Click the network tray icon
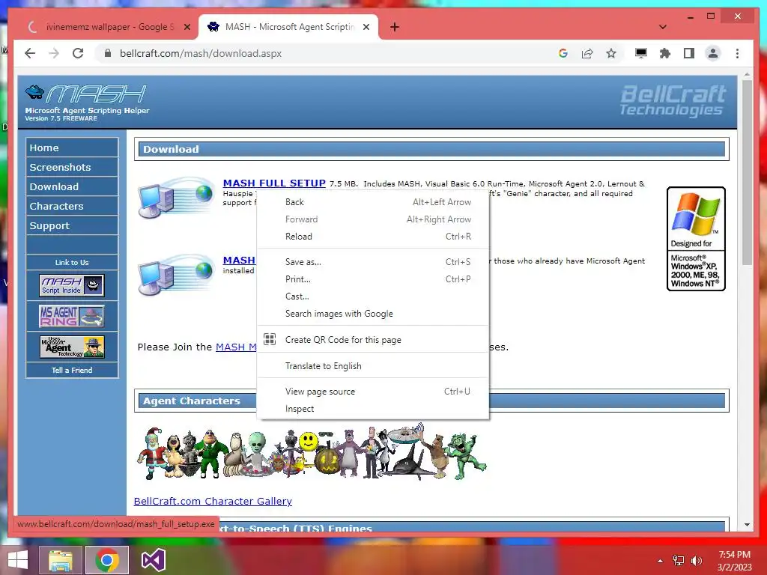Viewport: 767px width, 575px height. [679, 561]
